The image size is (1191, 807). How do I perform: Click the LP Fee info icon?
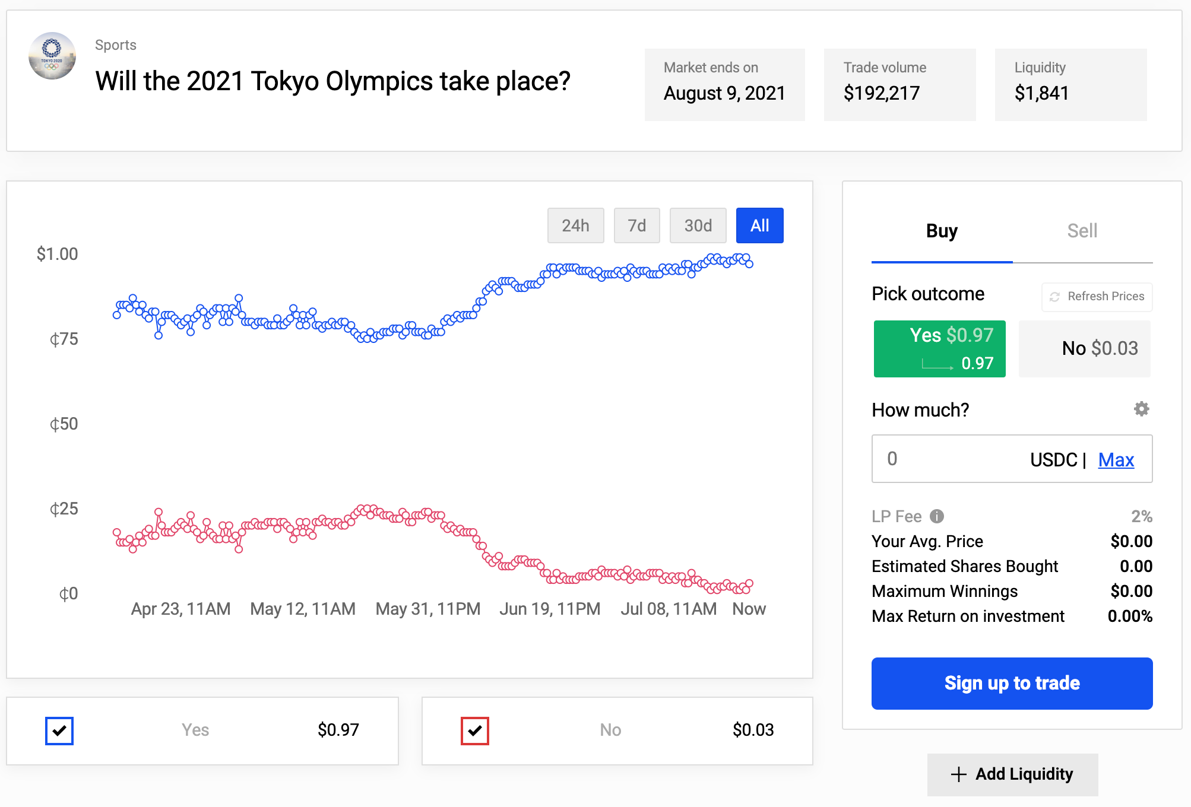coord(937,516)
